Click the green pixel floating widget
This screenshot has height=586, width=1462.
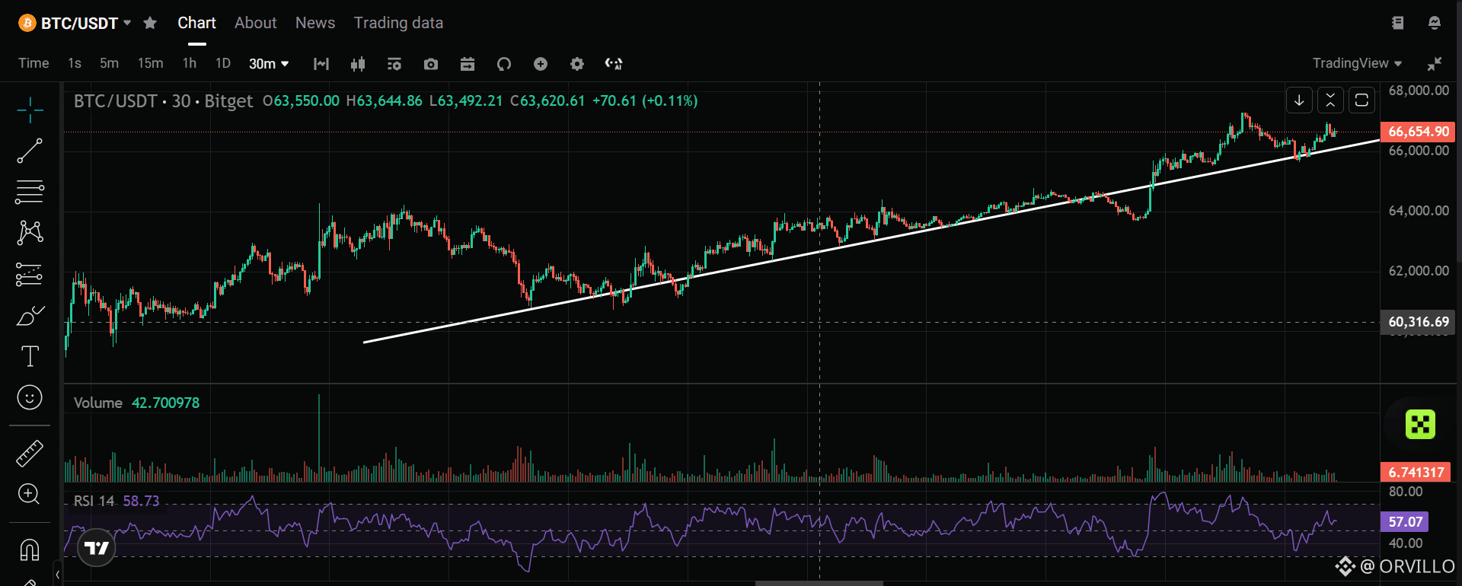(x=1420, y=424)
